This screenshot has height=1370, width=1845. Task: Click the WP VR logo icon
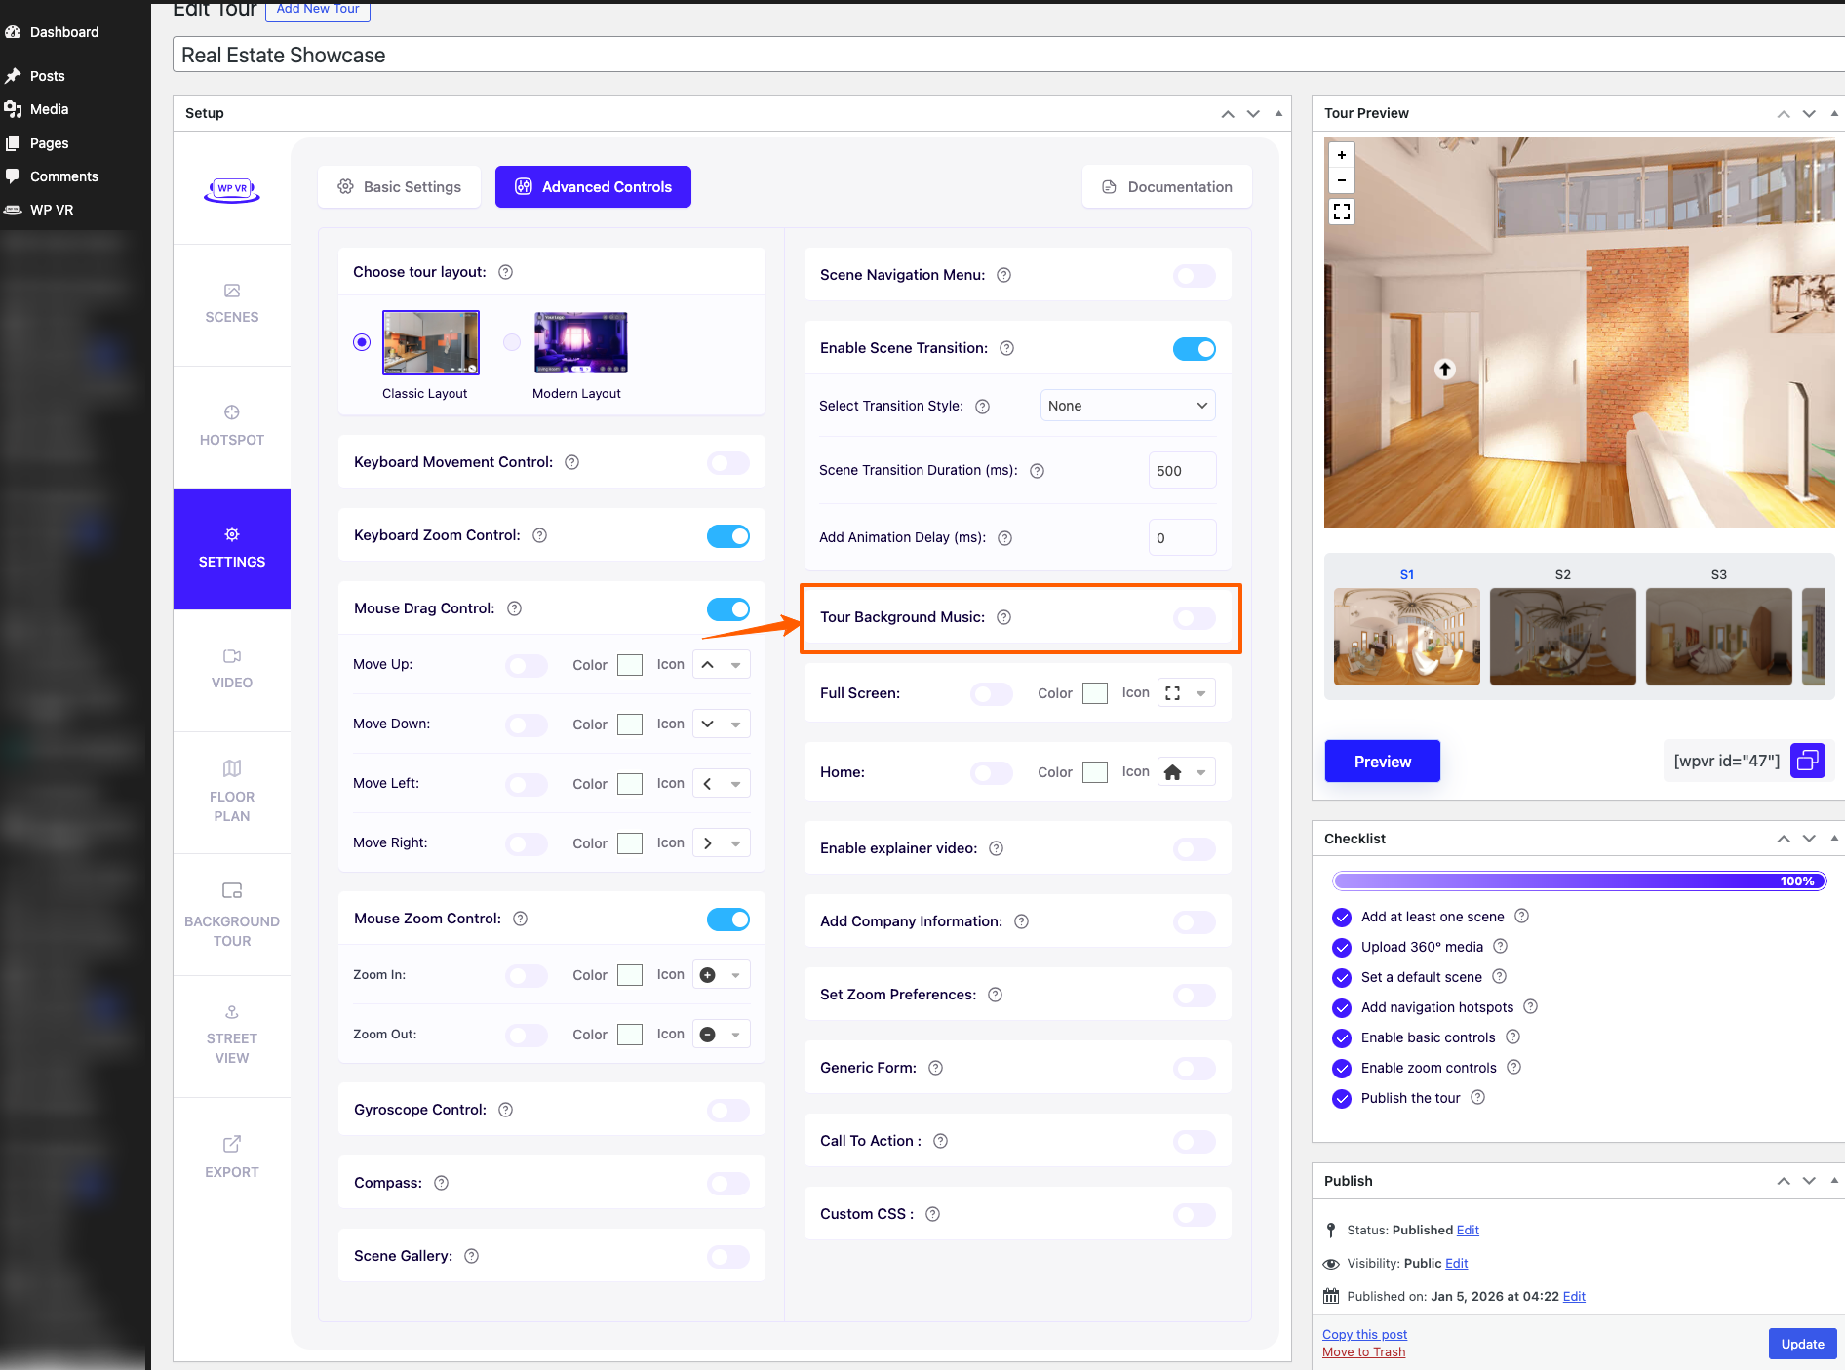232,189
